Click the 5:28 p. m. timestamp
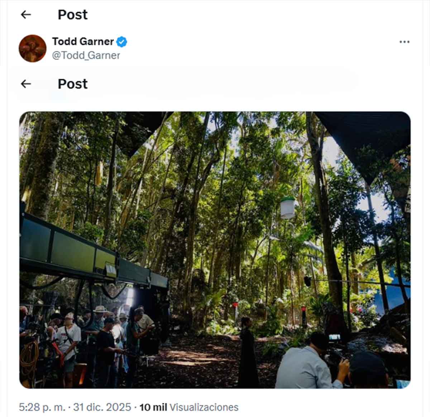430x417 pixels. coord(42,407)
